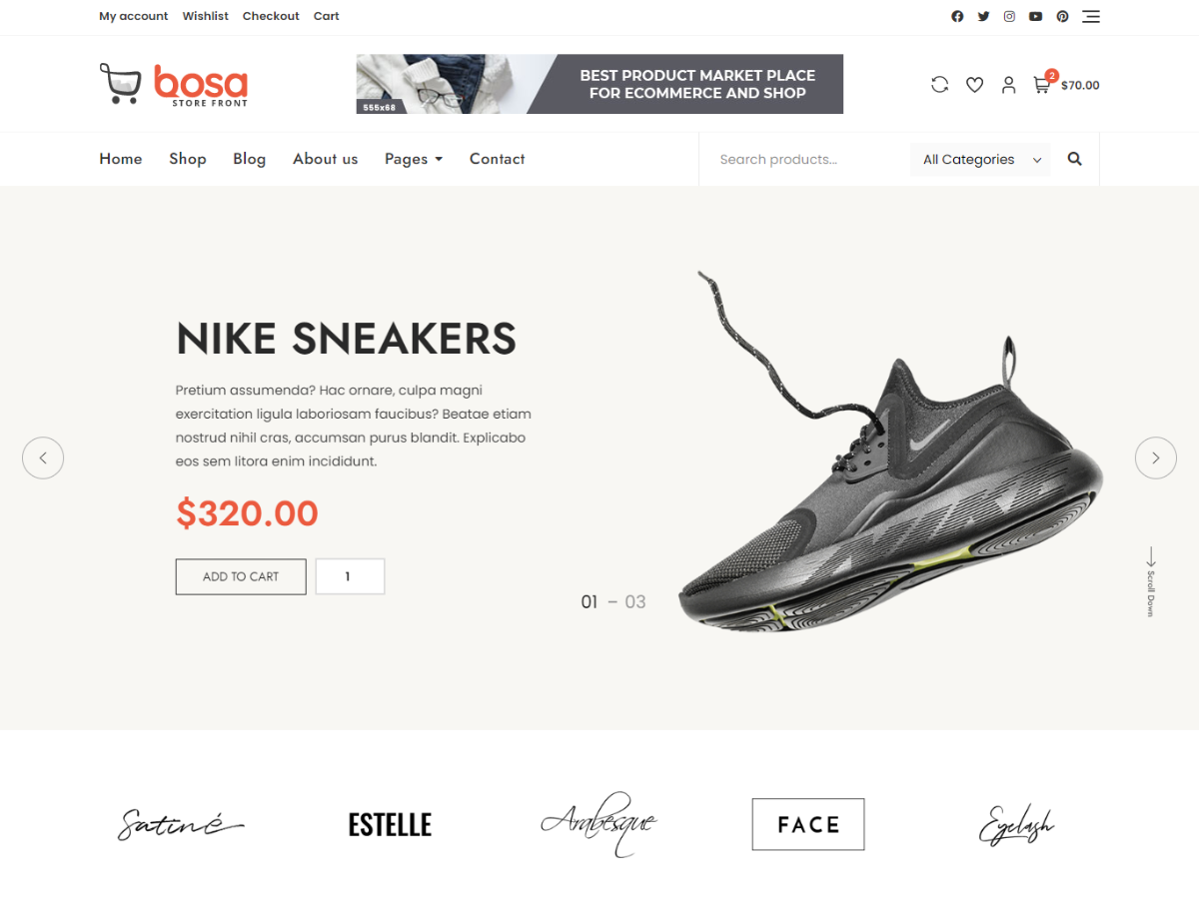Click the quantity input field

pos(349,576)
